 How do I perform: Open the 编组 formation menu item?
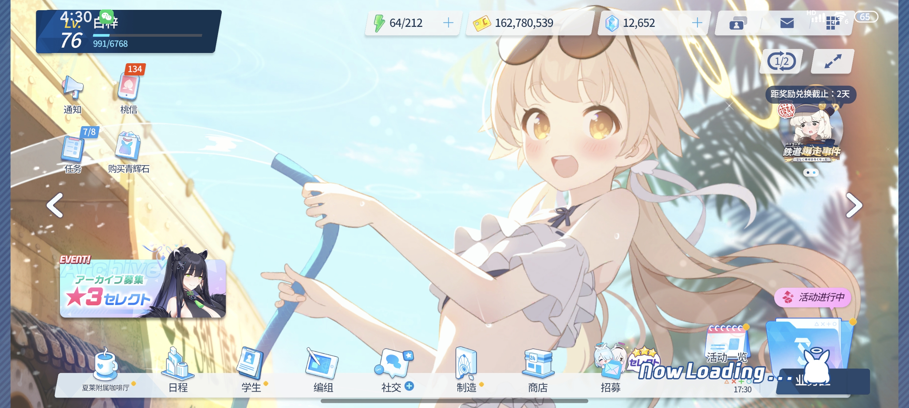[x=323, y=370]
